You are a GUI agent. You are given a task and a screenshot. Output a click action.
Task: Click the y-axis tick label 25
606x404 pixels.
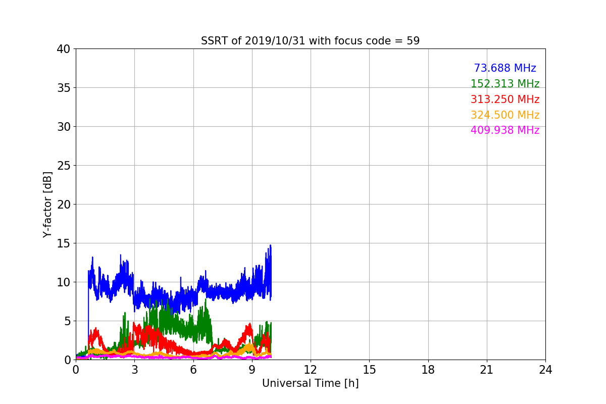pyautogui.click(x=63, y=166)
